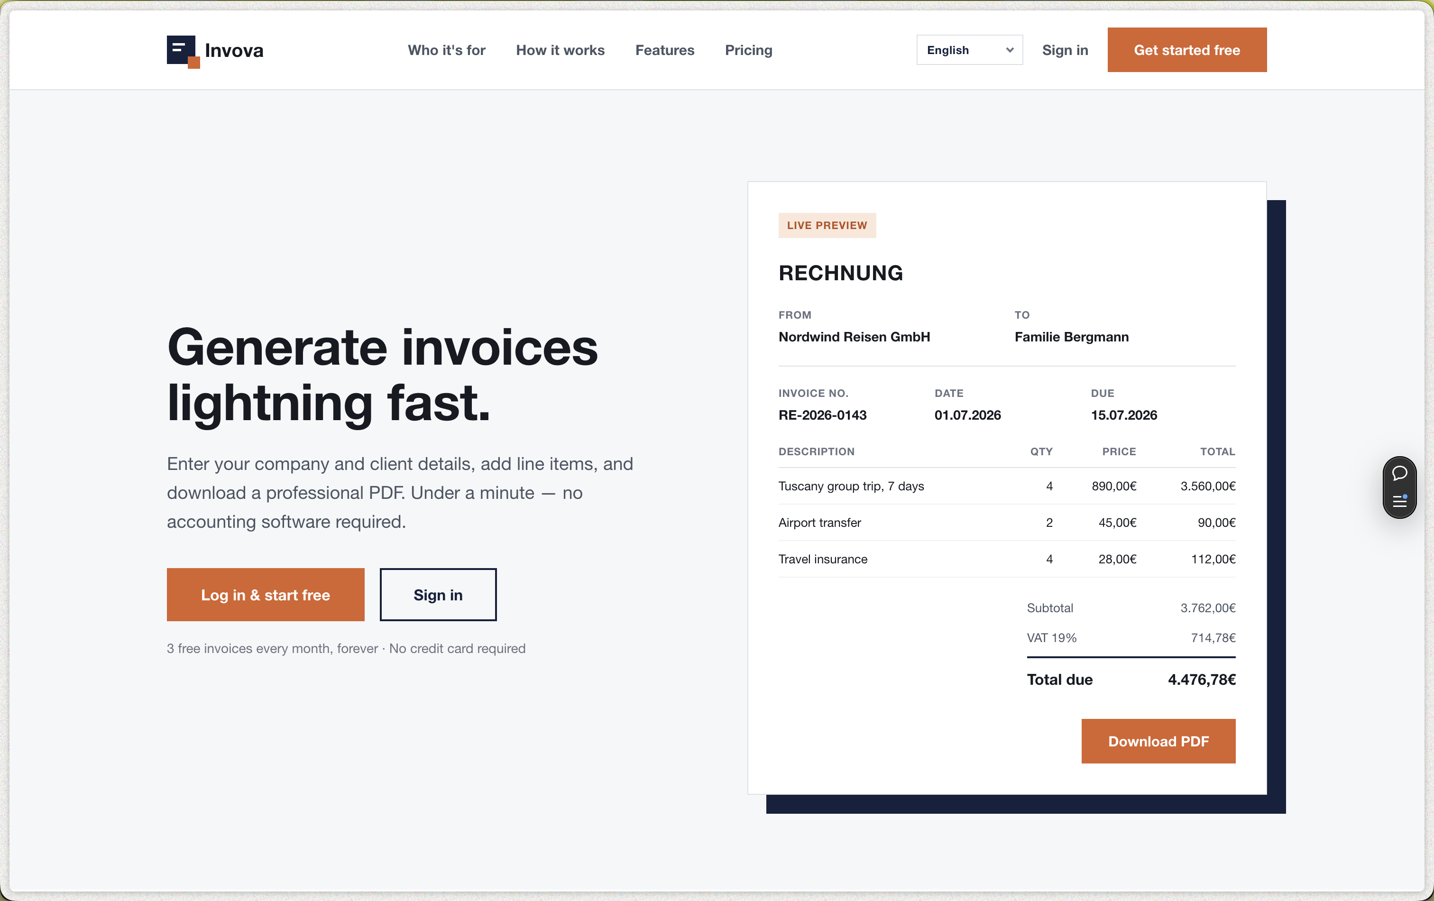
Task: Click the Invova logo icon
Action: pos(183,51)
